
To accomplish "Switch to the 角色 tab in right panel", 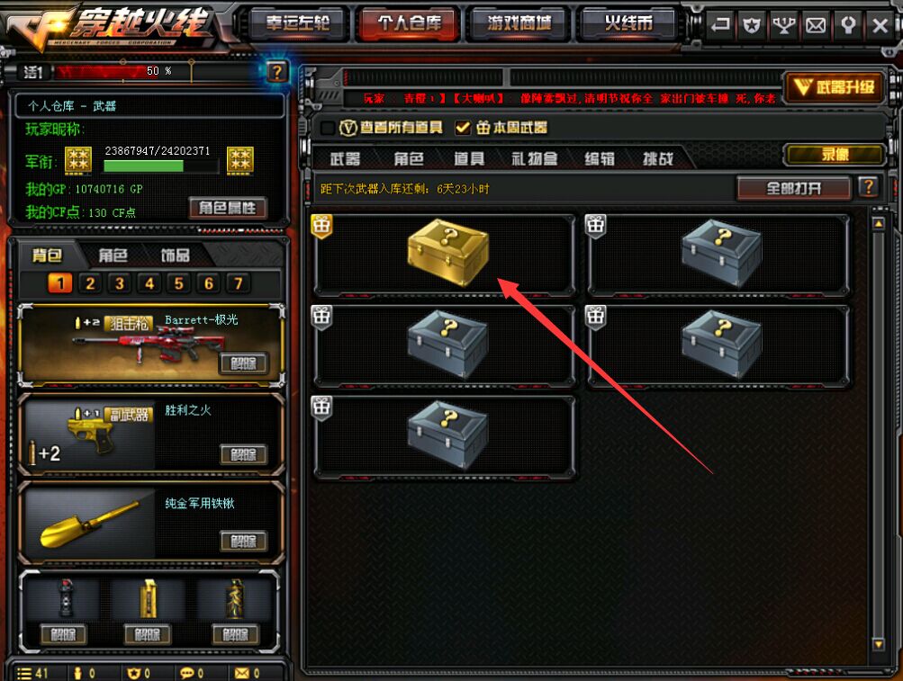I will [x=409, y=159].
